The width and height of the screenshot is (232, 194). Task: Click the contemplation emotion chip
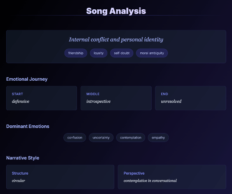point(131,138)
